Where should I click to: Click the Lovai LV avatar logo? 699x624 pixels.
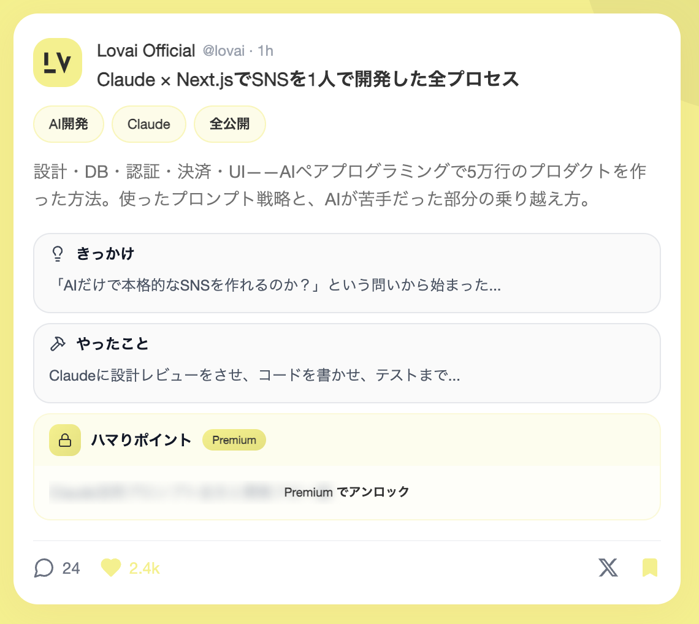[x=58, y=63]
